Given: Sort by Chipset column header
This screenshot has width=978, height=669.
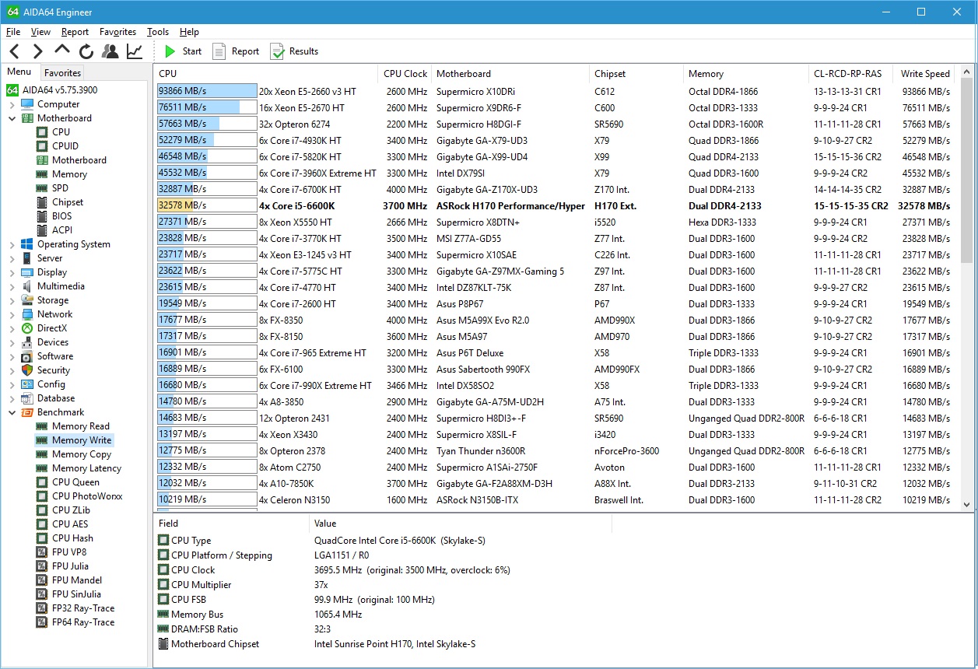Looking at the screenshot, I should [636, 74].
